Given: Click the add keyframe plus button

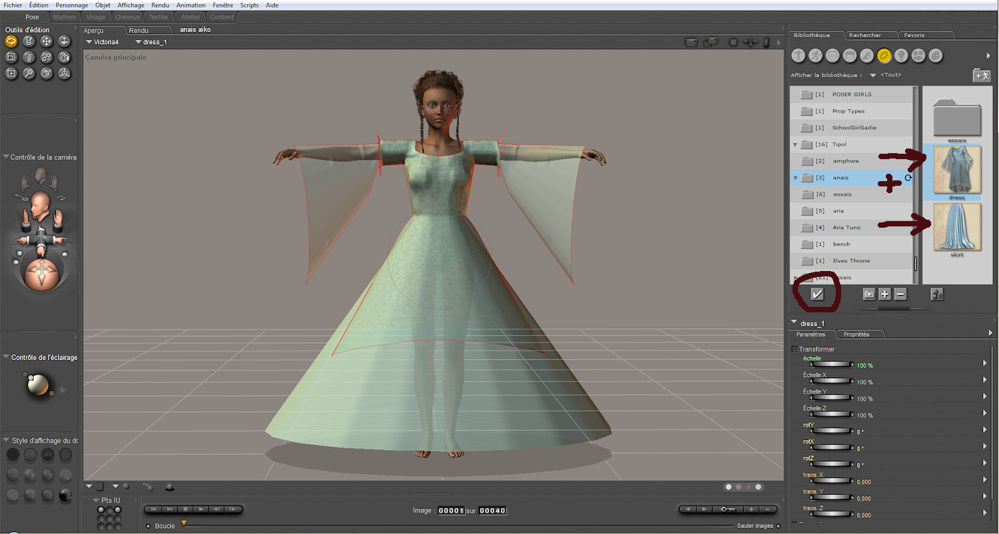Looking at the screenshot, I should (751, 509).
